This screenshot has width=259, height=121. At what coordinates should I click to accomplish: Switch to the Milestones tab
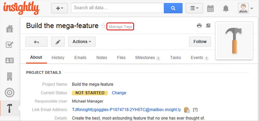point(145,58)
